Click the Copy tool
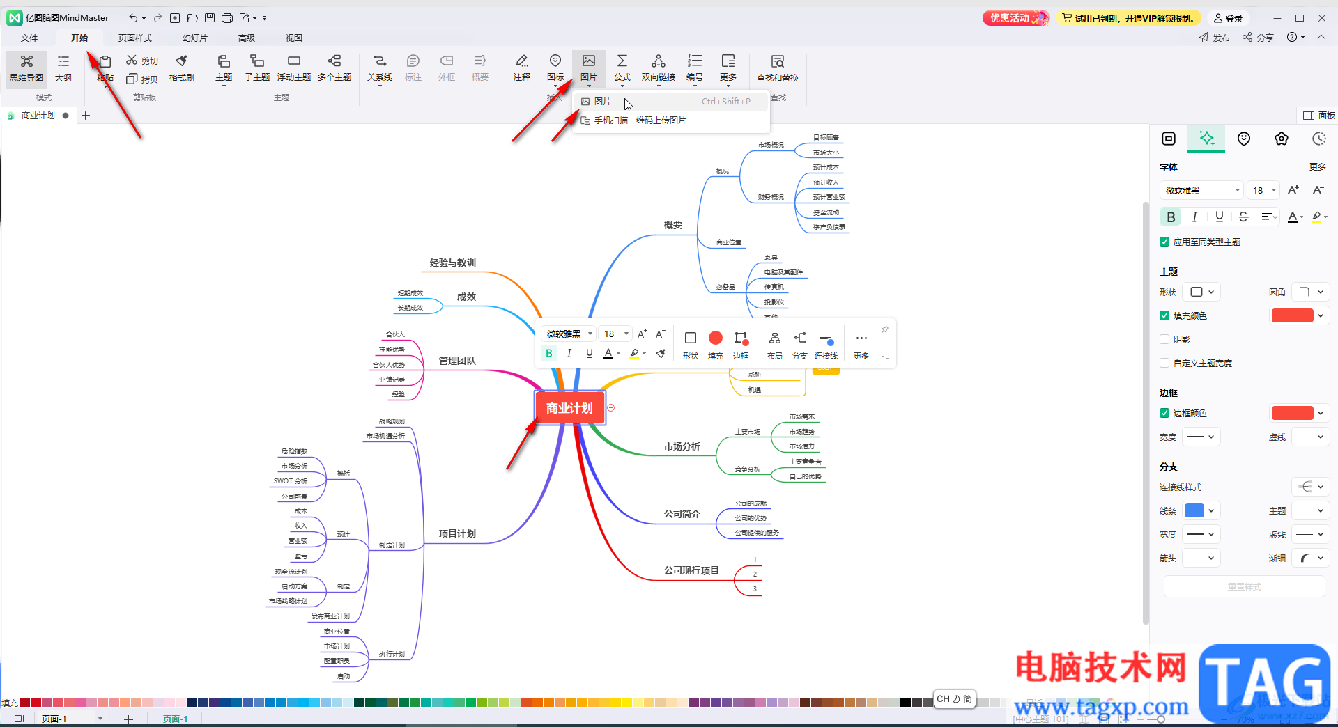 point(142,79)
